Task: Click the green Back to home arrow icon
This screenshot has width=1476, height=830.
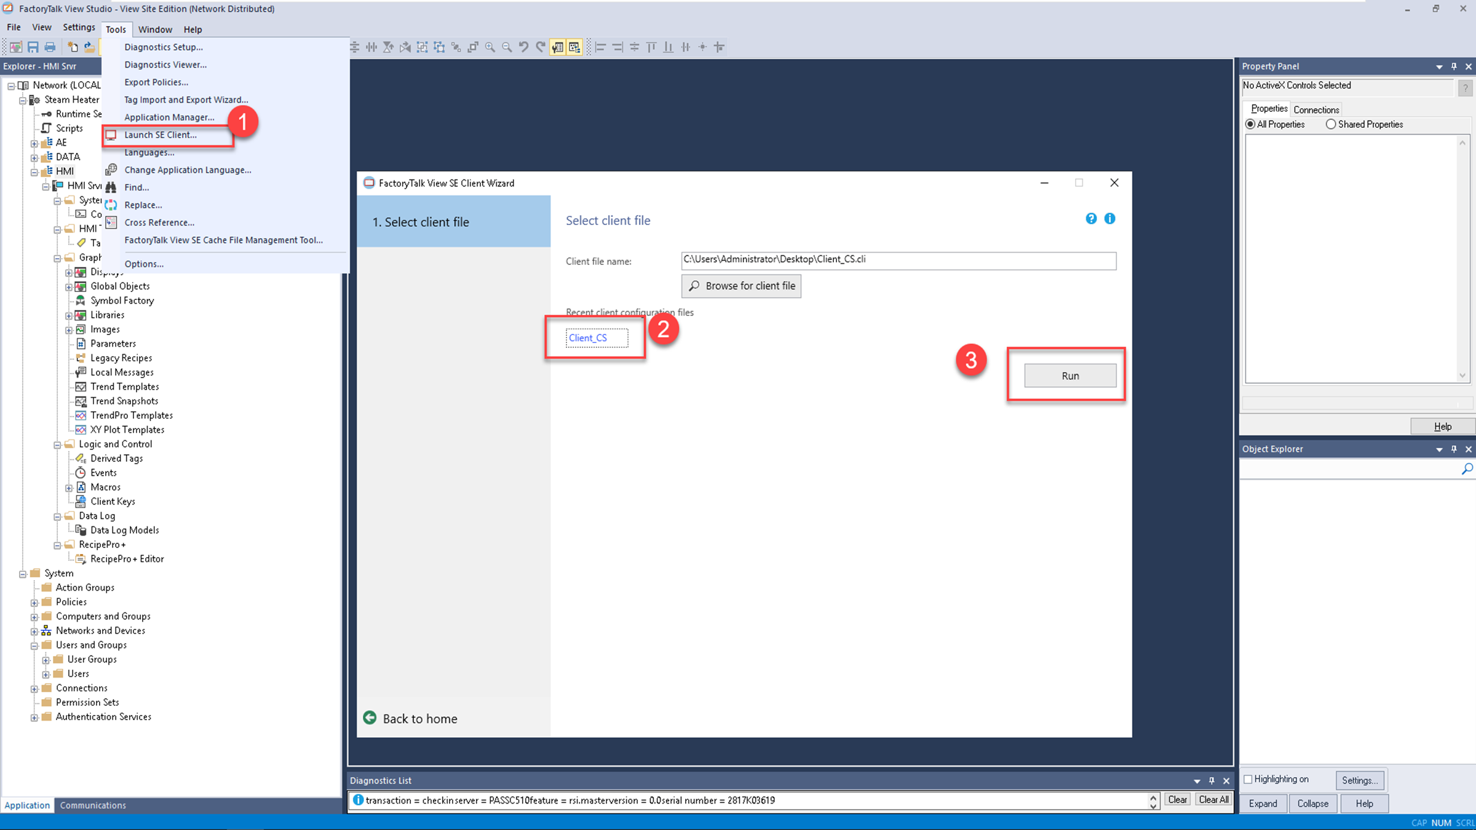Action: coord(370,717)
